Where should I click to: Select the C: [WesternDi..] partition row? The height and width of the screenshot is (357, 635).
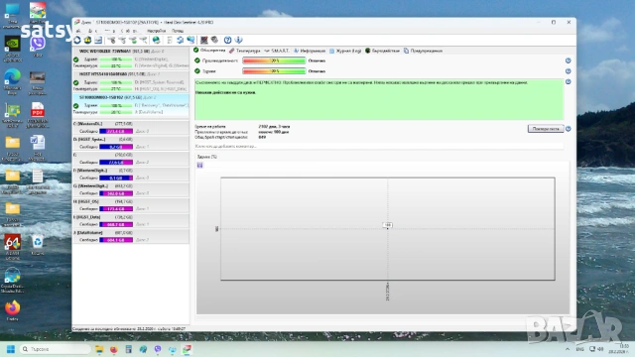pyautogui.click(x=130, y=128)
